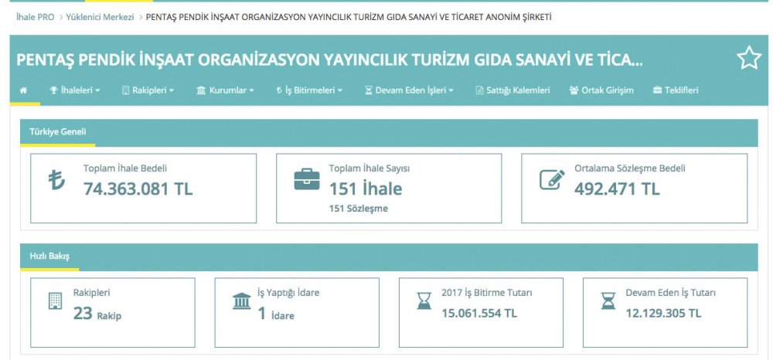Viewport: 773px width, 360px height.
Task: Click the edit pencil icon in Ortalama Sözleşme Bedeli card
Action: [552, 179]
